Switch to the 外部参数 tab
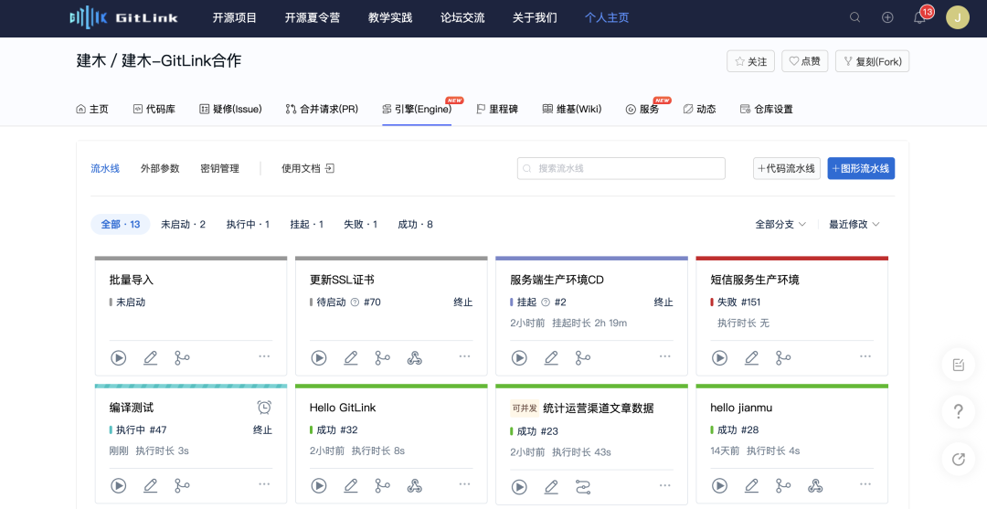The height and width of the screenshot is (509, 987). pyautogui.click(x=160, y=169)
